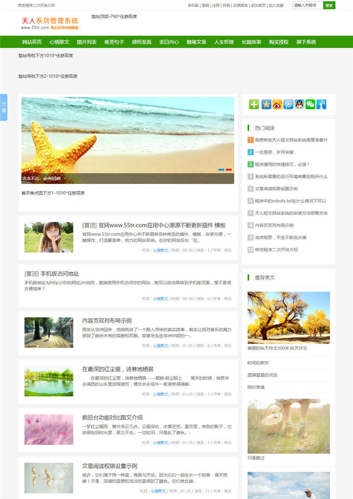
Task: Share to Sina Weibo icon
Action: [277, 104]
